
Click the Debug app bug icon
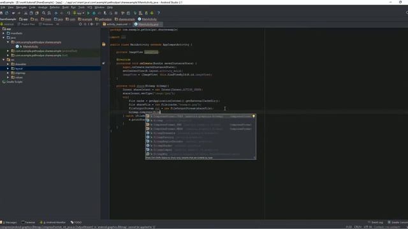[x=94, y=13]
